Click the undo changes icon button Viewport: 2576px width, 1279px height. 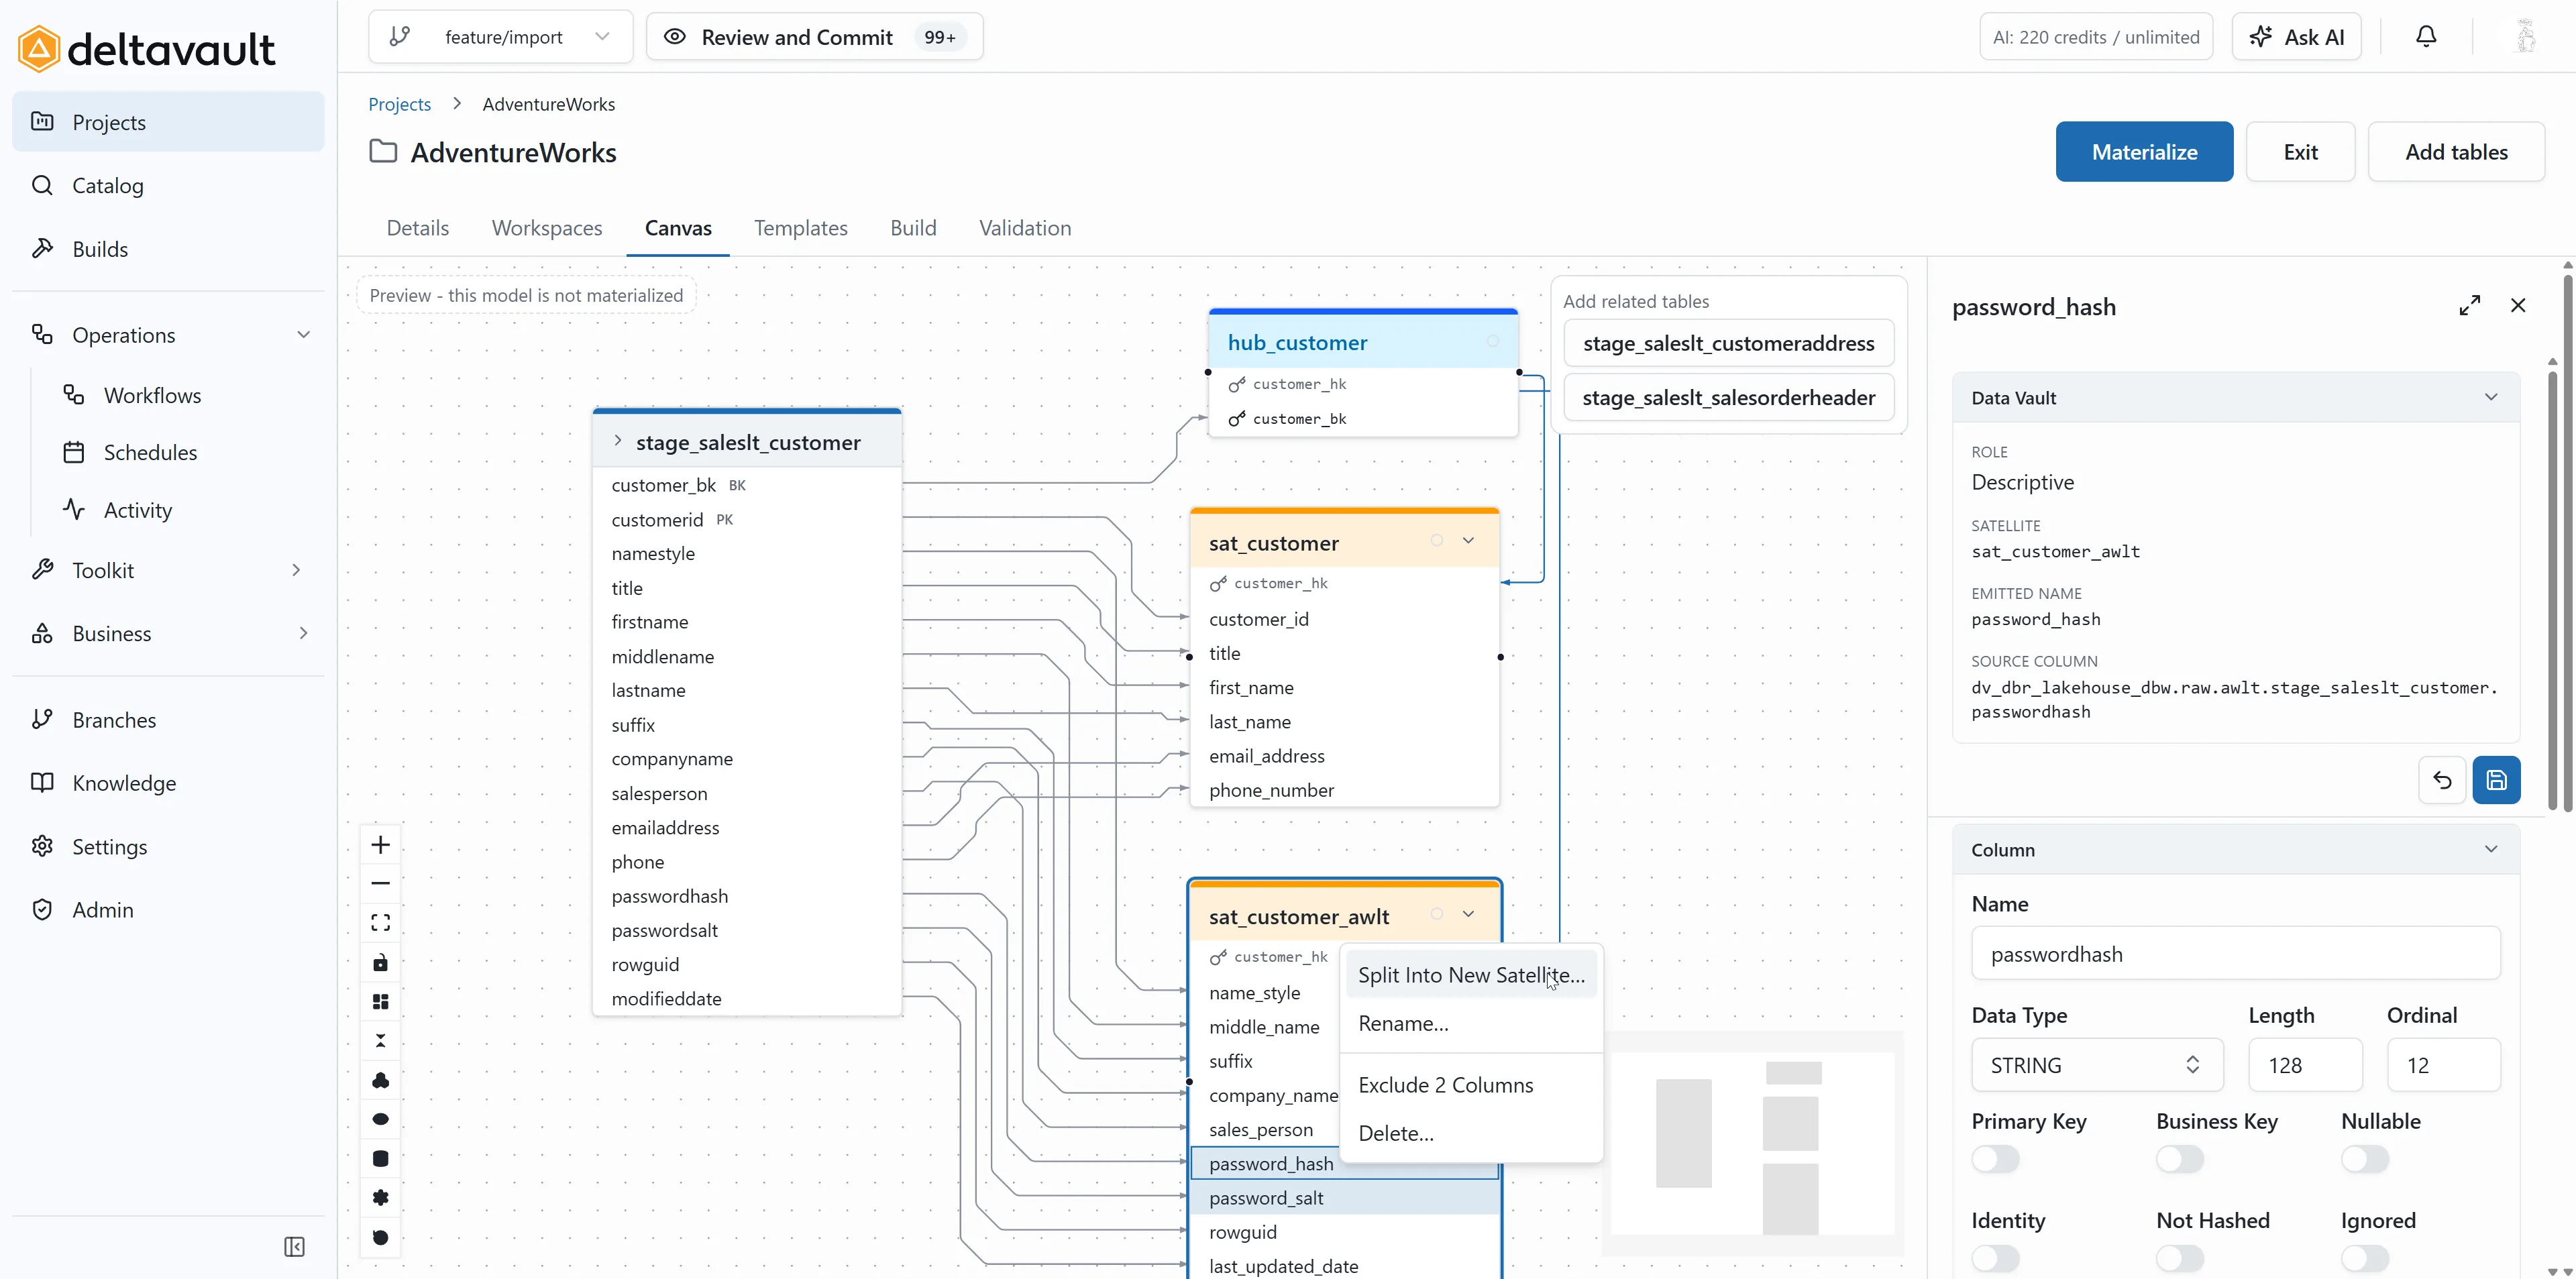[2442, 780]
